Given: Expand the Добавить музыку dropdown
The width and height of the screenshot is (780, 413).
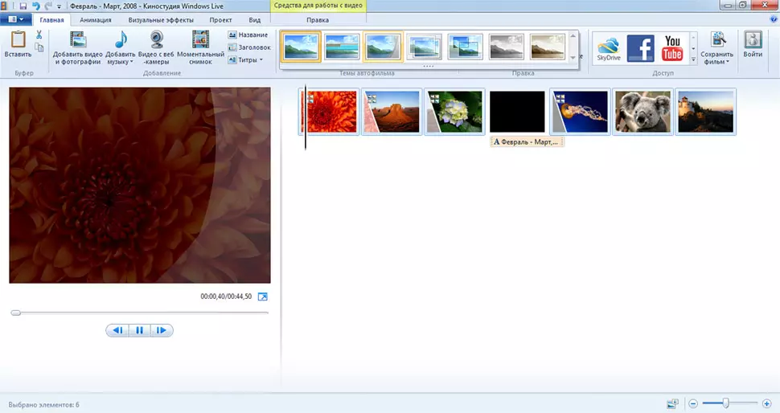Looking at the screenshot, I should point(130,62).
